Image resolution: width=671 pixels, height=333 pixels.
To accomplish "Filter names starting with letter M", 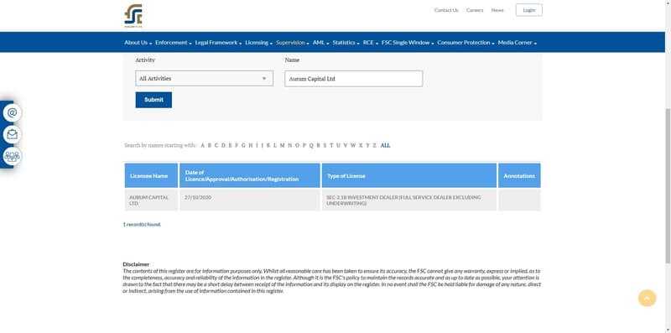I will [282, 145].
